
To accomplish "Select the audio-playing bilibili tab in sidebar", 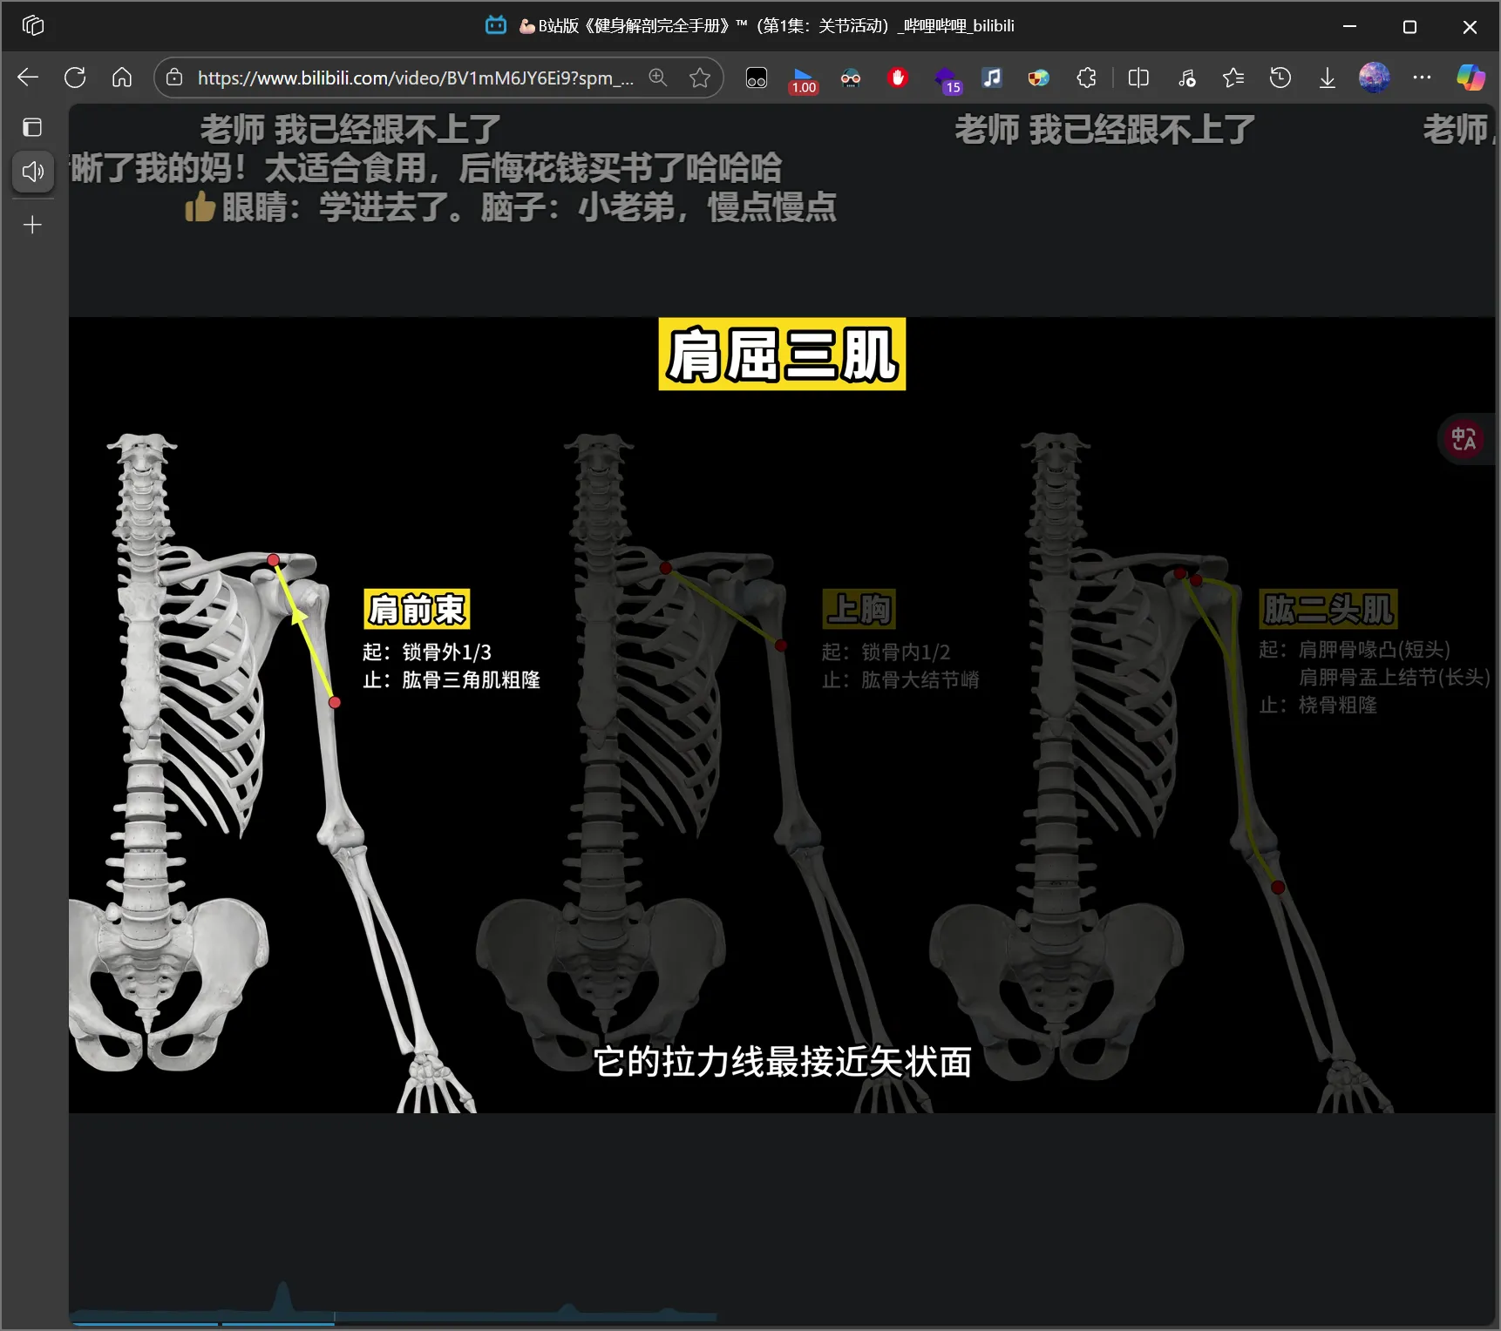I will (x=33, y=172).
